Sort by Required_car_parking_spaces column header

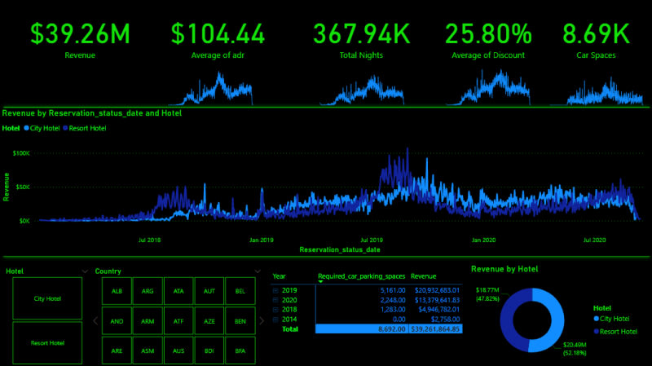pyautogui.click(x=360, y=276)
